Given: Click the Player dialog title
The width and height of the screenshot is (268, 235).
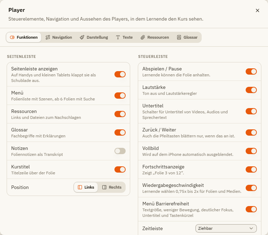Looking at the screenshot, I should point(17,10).
